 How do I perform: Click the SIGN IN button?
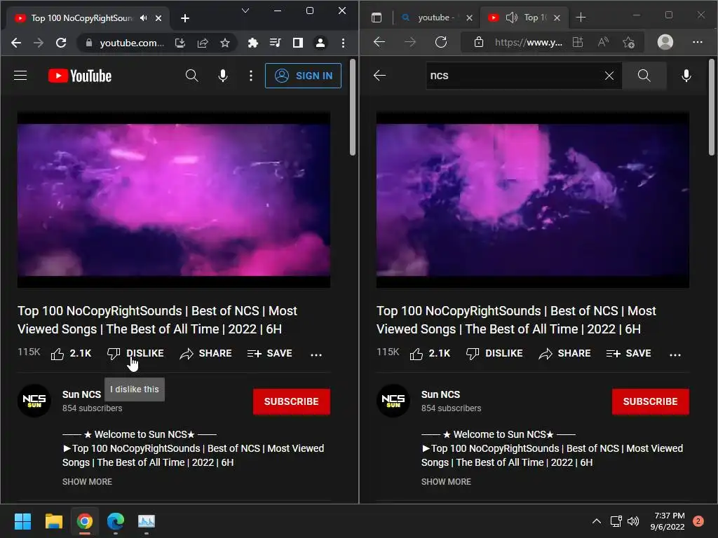[303, 76]
